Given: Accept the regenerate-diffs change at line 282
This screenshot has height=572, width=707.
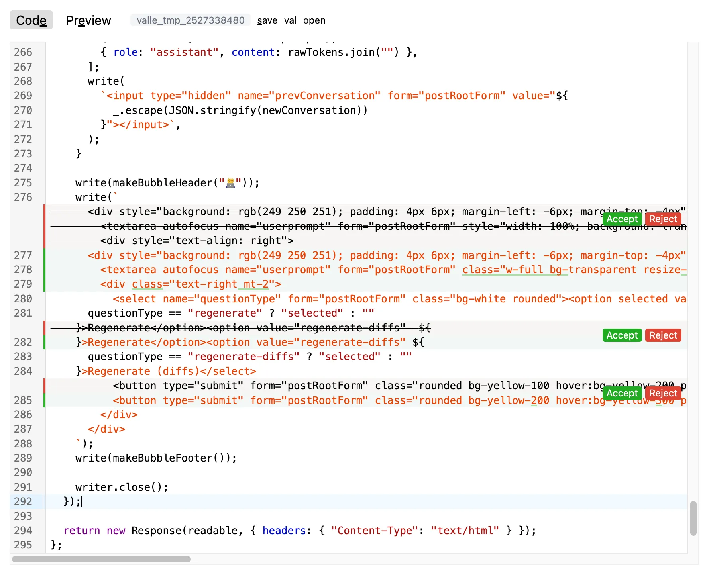Looking at the screenshot, I should (x=622, y=335).
